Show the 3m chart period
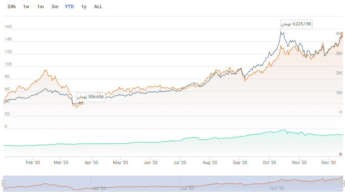 coord(55,7)
